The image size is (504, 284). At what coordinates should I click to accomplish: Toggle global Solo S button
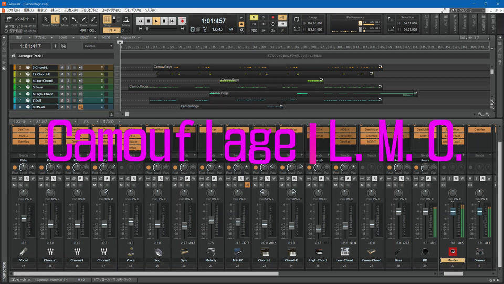pos(263,17)
